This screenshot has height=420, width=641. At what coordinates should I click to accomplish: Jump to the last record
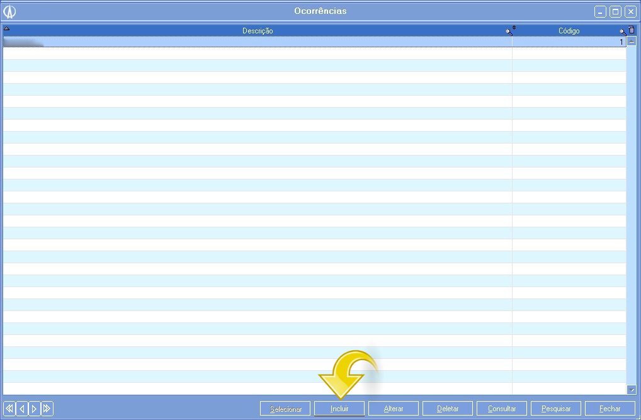[x=47, y=409]
